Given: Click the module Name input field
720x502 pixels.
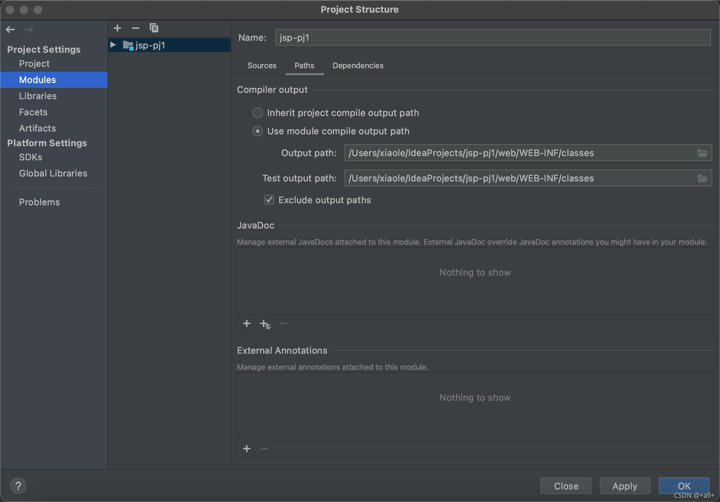Looking at the screenshot, I should [x=492, y=38].
